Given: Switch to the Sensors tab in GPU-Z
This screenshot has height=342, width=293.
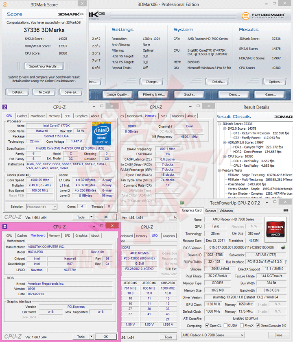Looking at the screenshot, I should click(210, 211).
